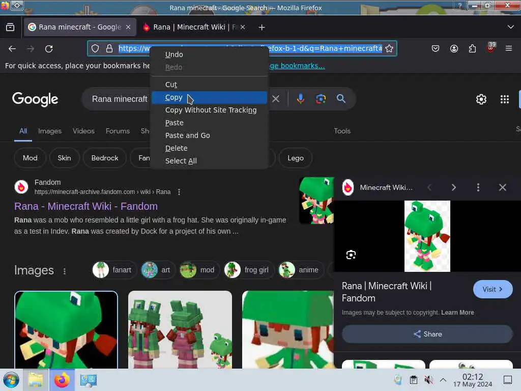Open the extension with 39 badge

[x=491, y=48]
